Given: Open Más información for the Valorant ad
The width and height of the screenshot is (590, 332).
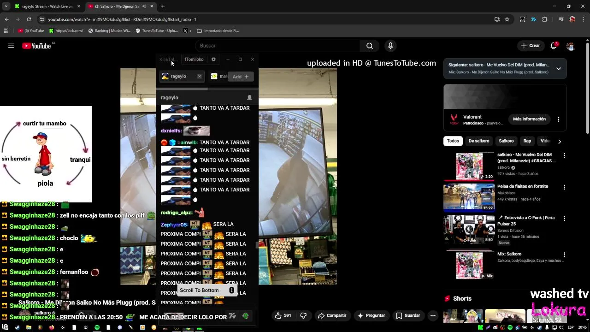Looking at the screenshot, I should (x=529, y=119).
